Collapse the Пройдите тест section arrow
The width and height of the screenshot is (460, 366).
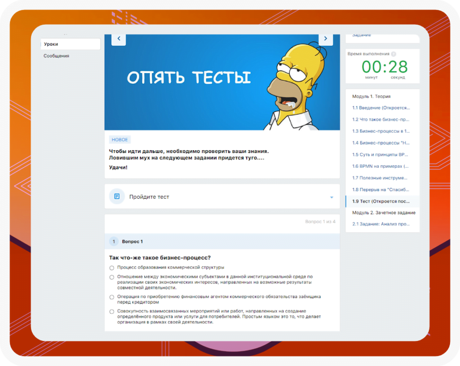tap(332, 197)
